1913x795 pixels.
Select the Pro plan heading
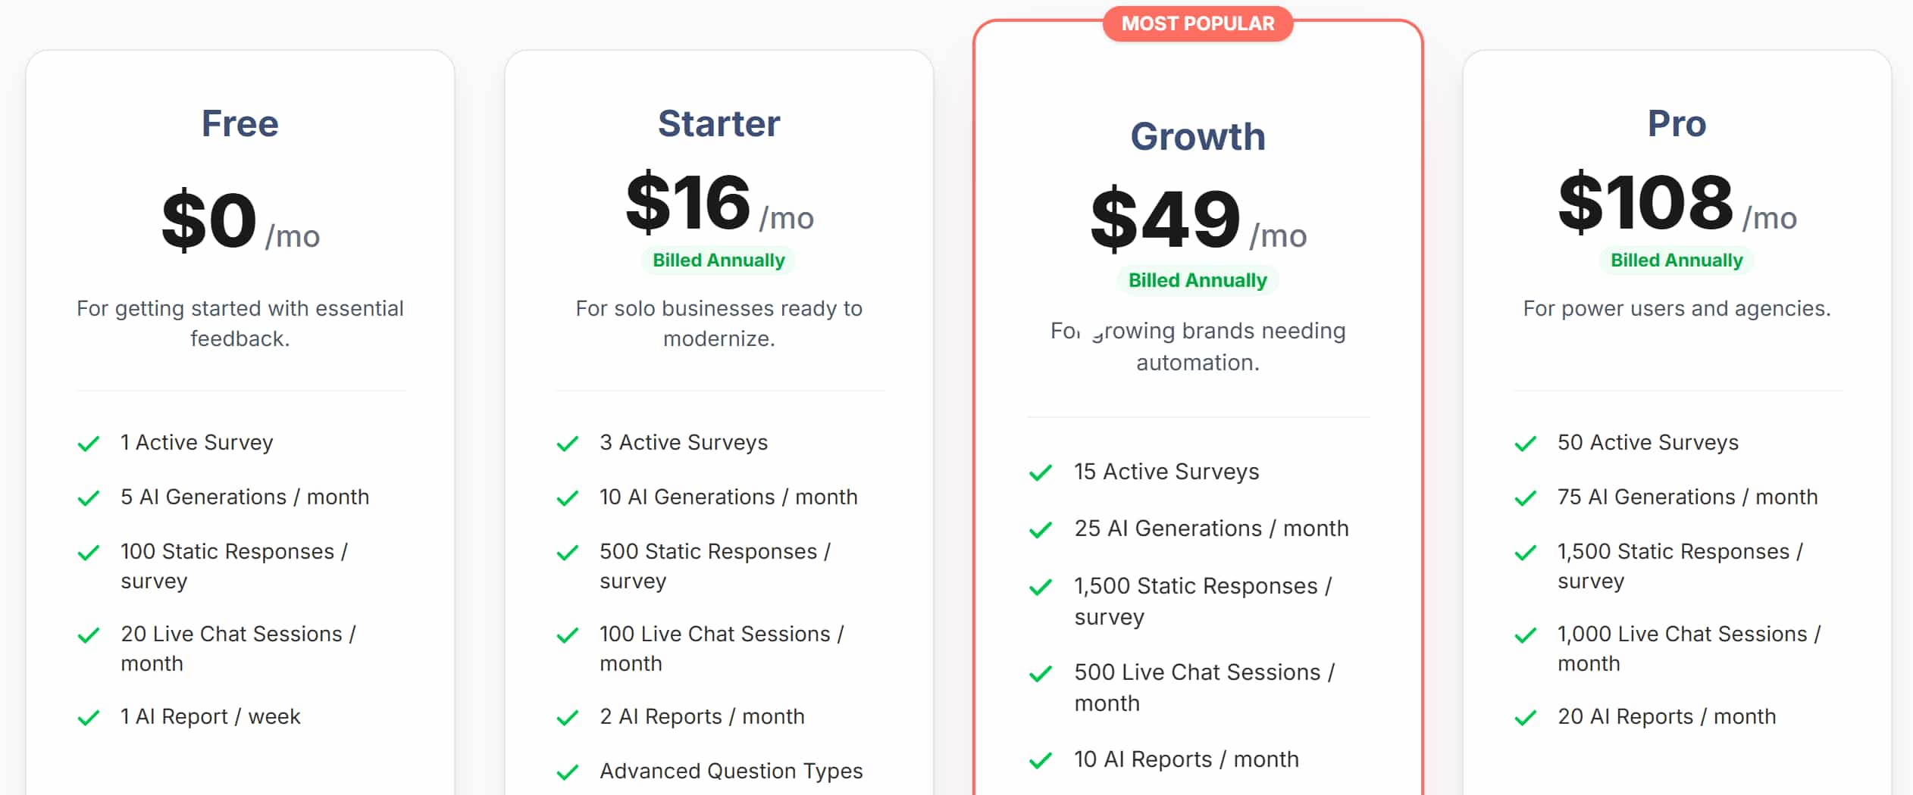pos(1677,123)
